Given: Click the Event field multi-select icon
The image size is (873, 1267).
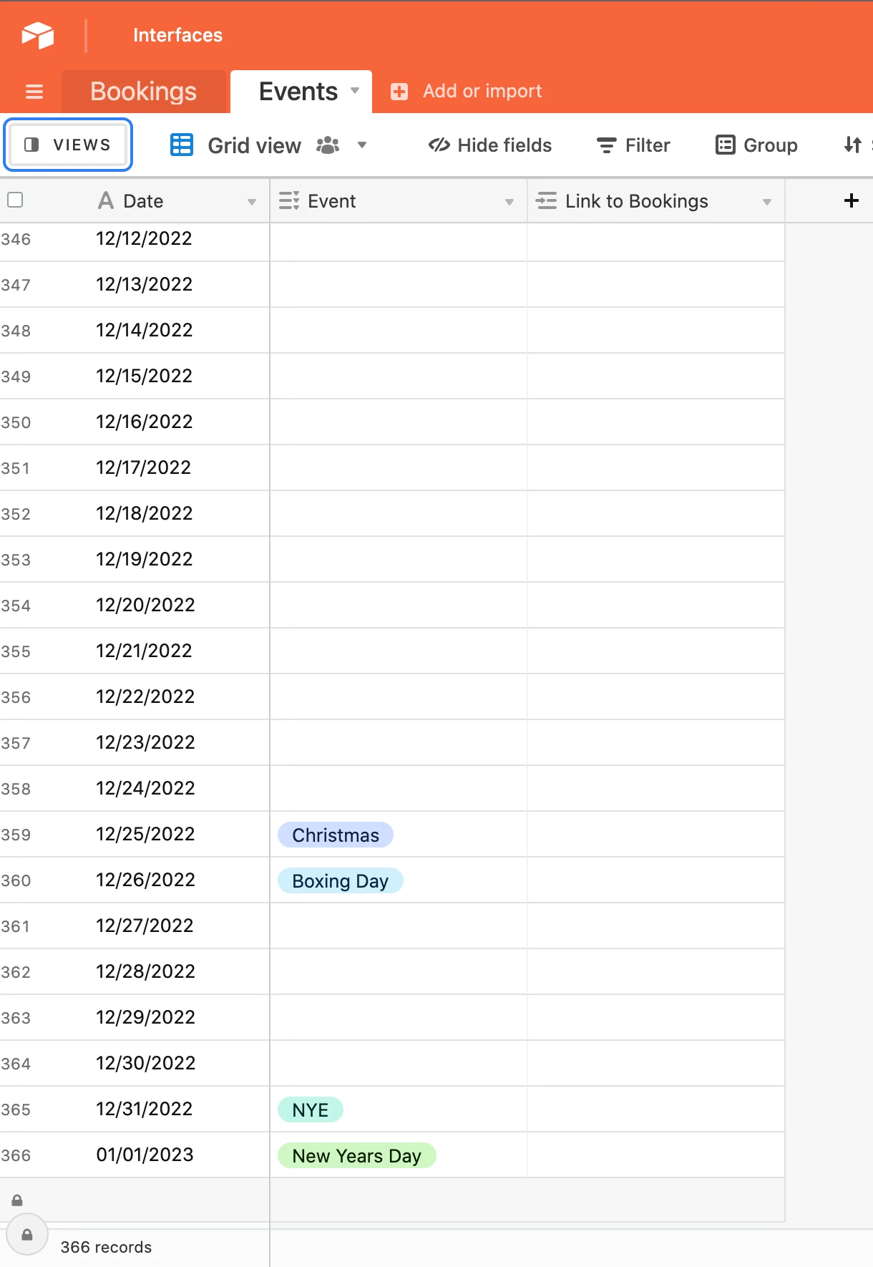Looking at the screenshot, I should pos(289,200).
